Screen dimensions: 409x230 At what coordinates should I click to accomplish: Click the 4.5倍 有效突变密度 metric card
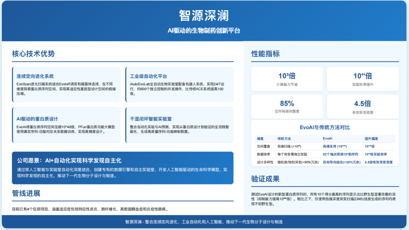point(363,106)
